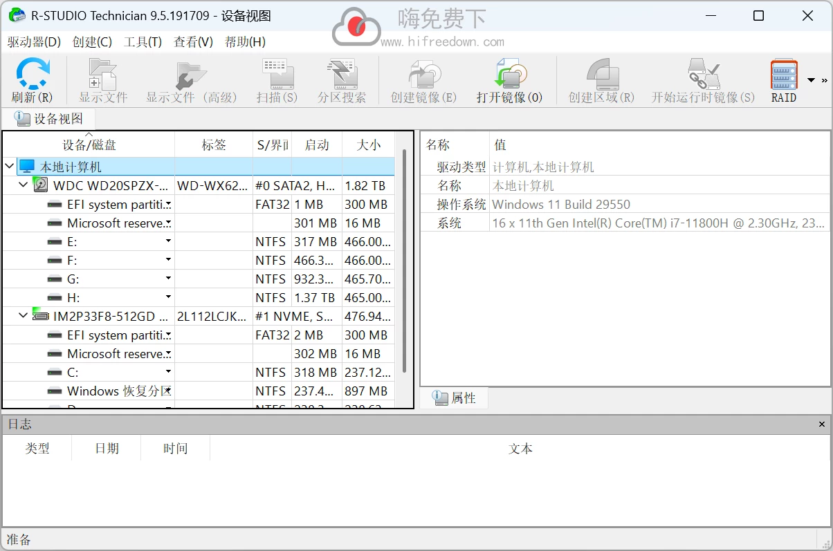Open the 工具 menu
Image resolution: width=833 pixels, height=551 pixels.
[143, 41]
